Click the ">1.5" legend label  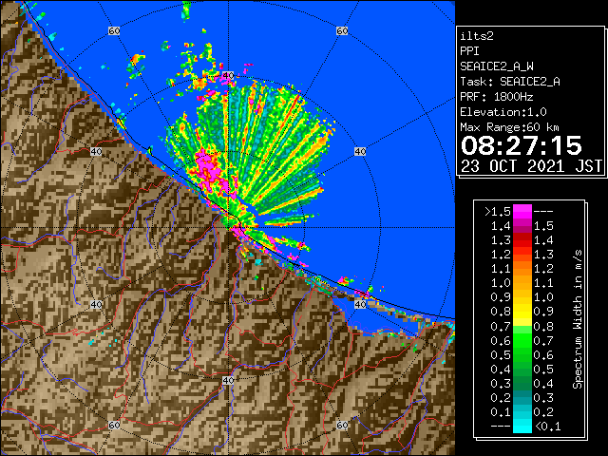498,212
